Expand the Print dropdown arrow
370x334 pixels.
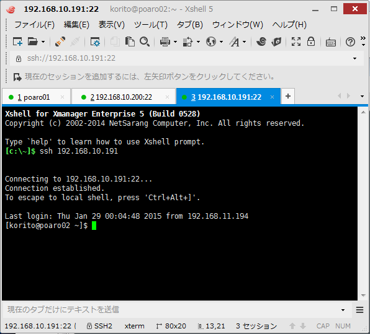pyautogui.click(x=175, y=42)
